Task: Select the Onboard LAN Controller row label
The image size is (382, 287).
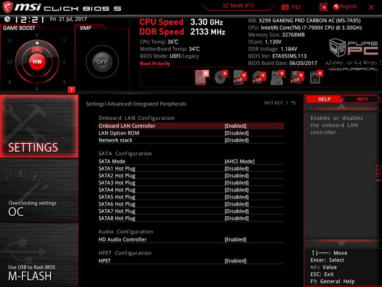Action: click(x=127, y=126)
